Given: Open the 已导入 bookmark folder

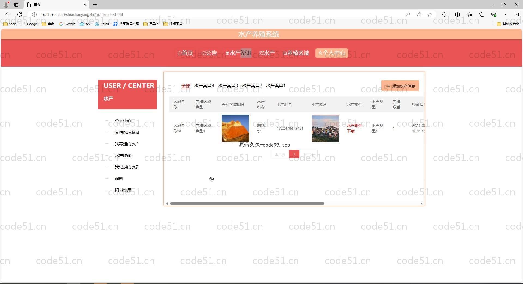Looking at the screenshot, I should (x=151, y=24).
